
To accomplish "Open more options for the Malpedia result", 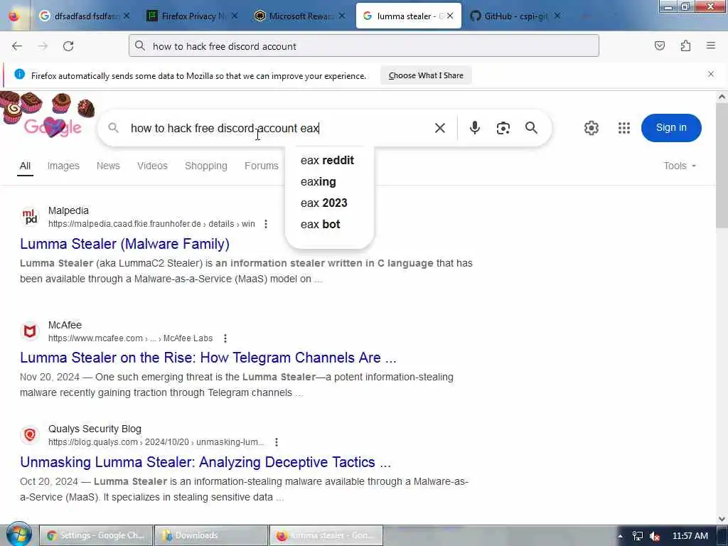I will 266,224.
